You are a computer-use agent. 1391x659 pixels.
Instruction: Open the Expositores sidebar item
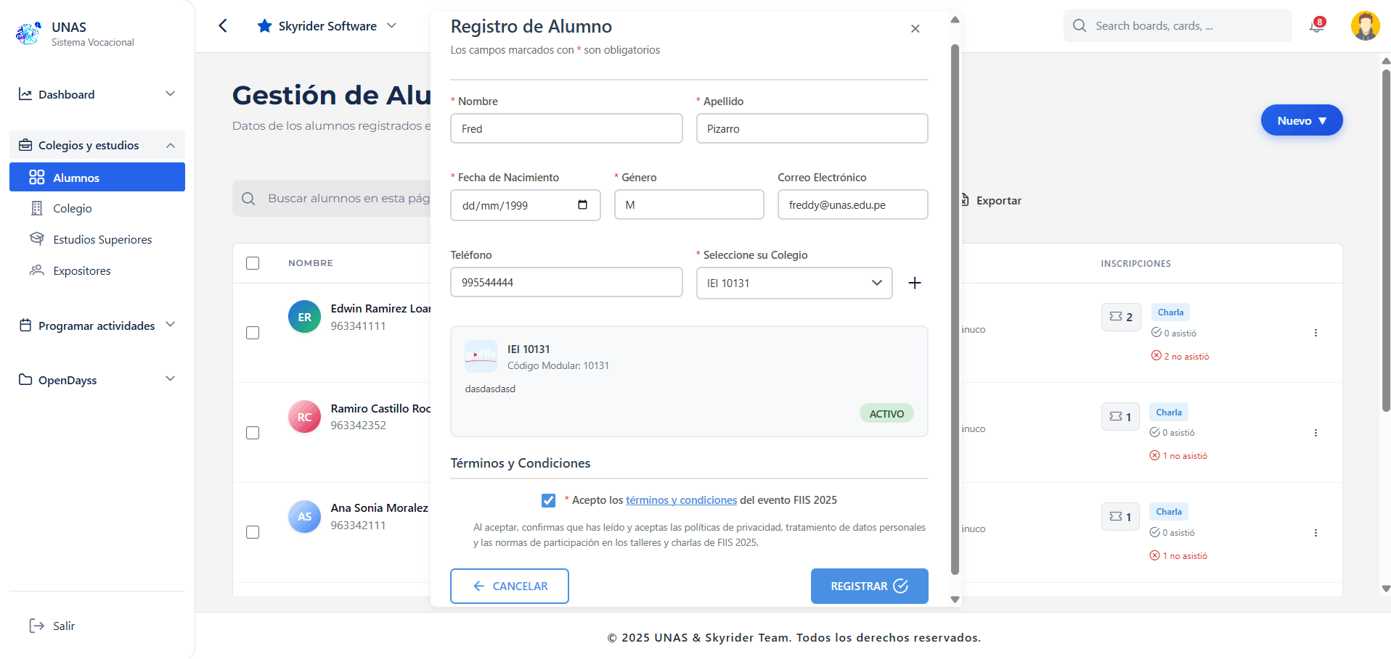82,270
